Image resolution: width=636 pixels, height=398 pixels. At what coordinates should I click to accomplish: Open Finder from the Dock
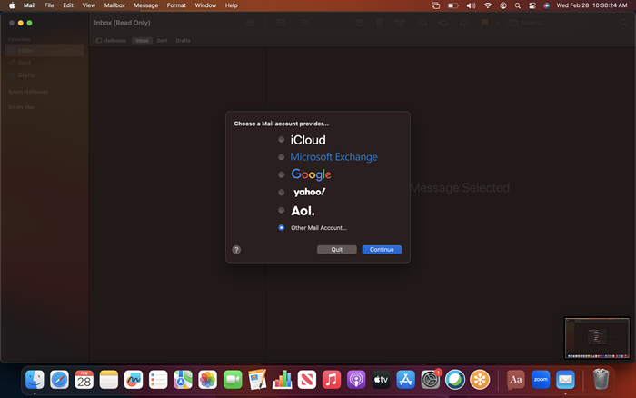point(35,380)
